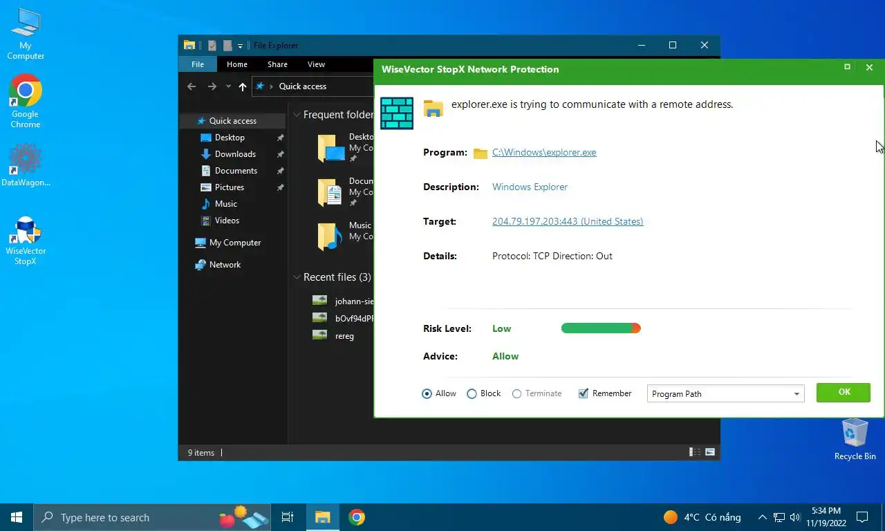Collapse the Frequent folders section

[297, 115]
